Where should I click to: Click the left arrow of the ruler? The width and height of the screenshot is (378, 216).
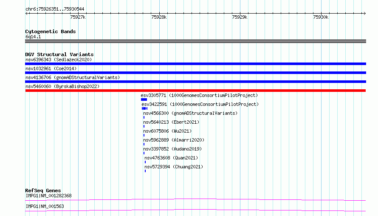click(x=27, y=14)
